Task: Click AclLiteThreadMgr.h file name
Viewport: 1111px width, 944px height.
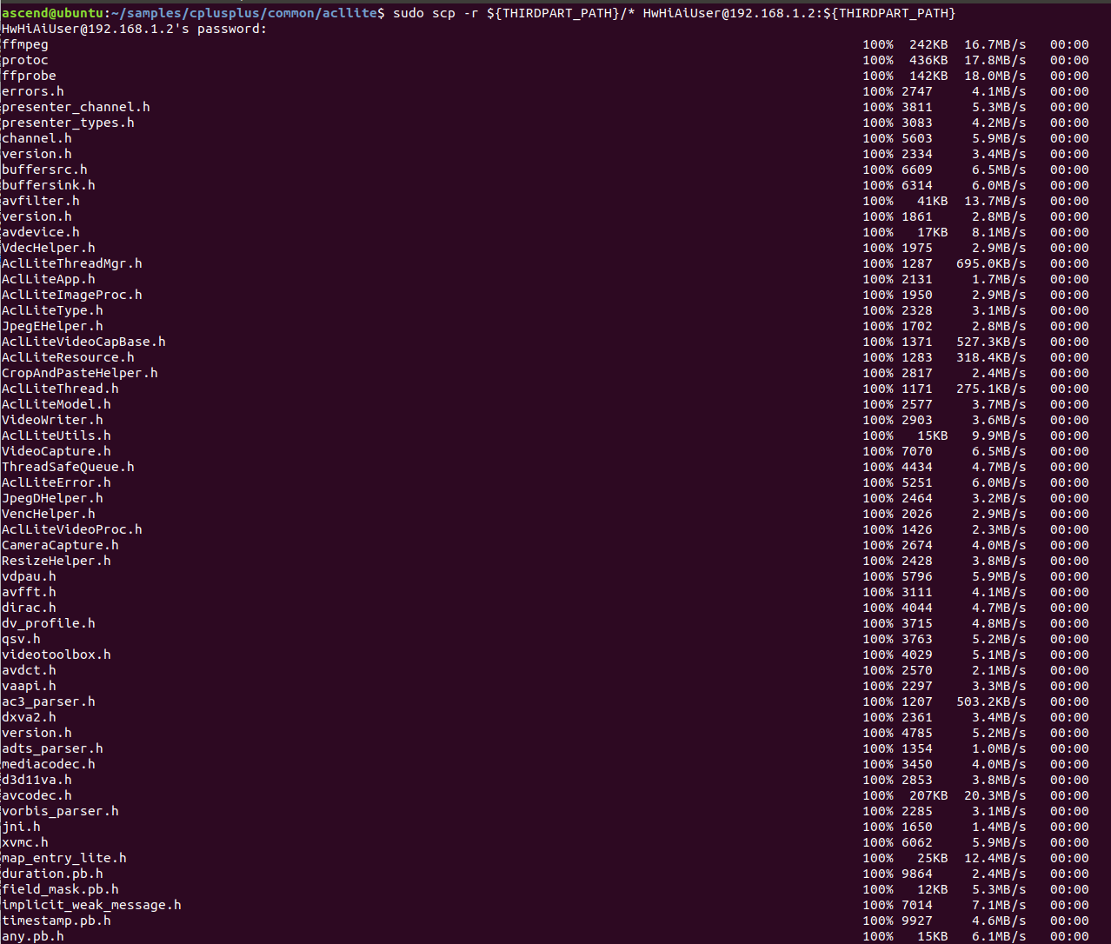Action: [72, 263]
